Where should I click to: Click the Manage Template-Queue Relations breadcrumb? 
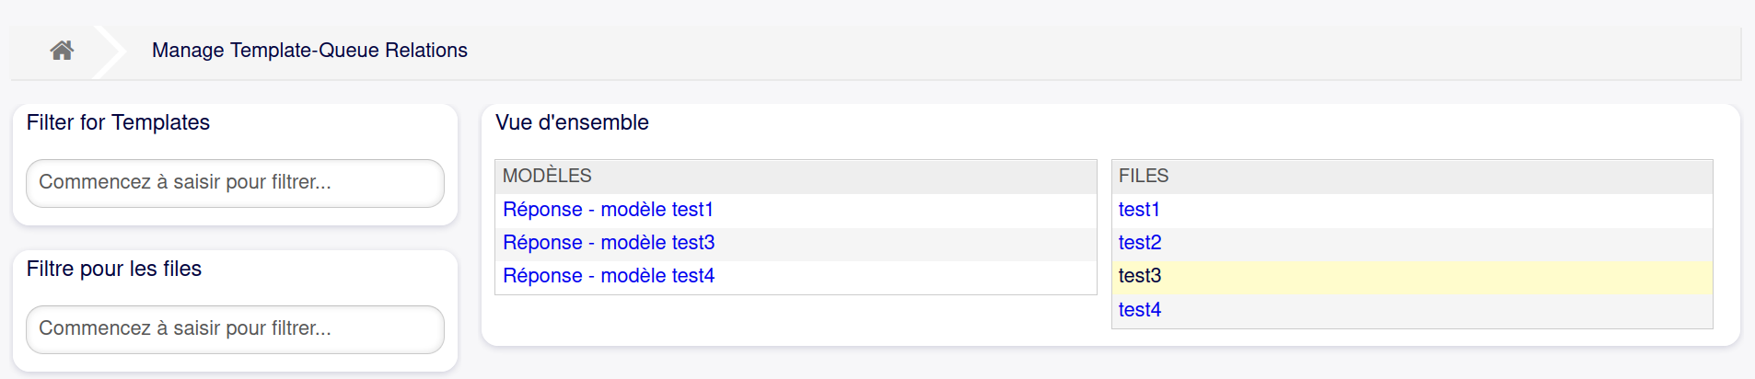point(309,51)
